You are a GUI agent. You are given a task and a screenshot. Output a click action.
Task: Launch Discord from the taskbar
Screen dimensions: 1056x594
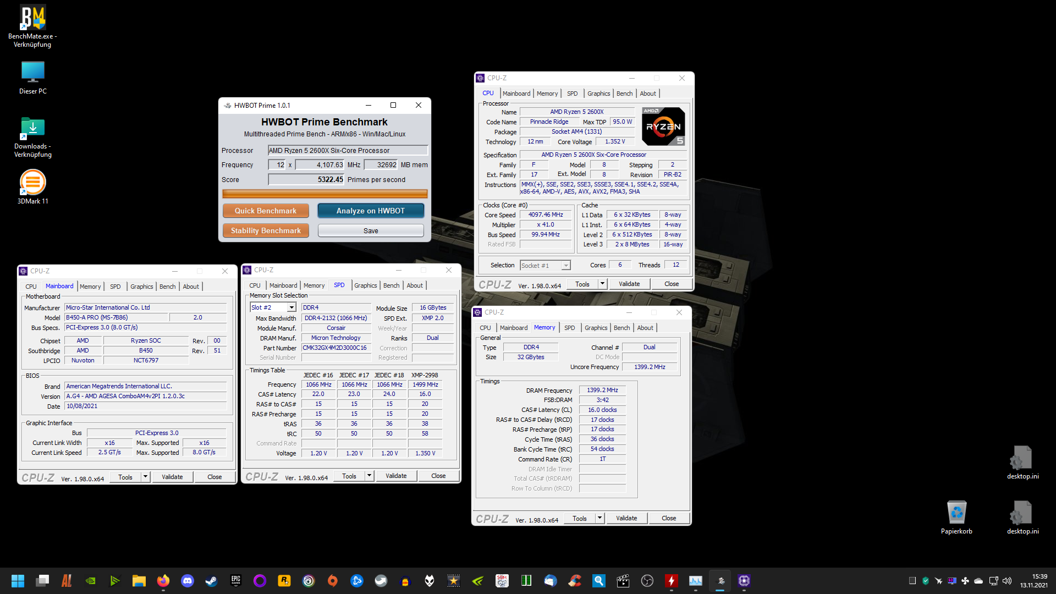click(x=187, y=581)
